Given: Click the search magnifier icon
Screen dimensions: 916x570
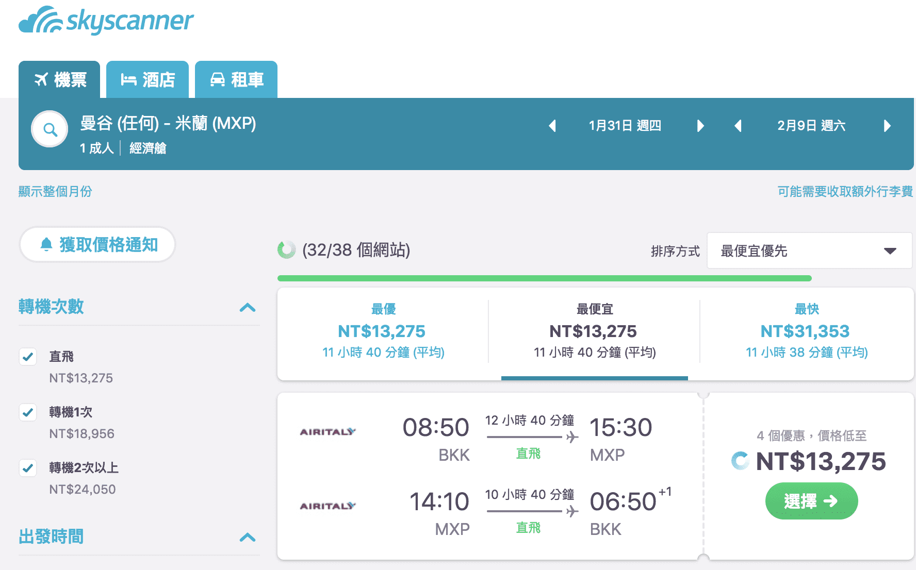Looking at the screenshot, I should tap(49, 129).
